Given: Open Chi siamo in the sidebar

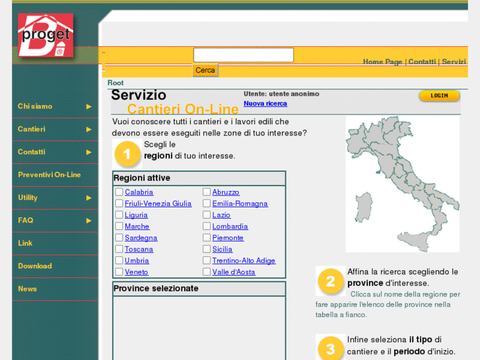Looking at the screenshot, I should (x=35, y=106).
